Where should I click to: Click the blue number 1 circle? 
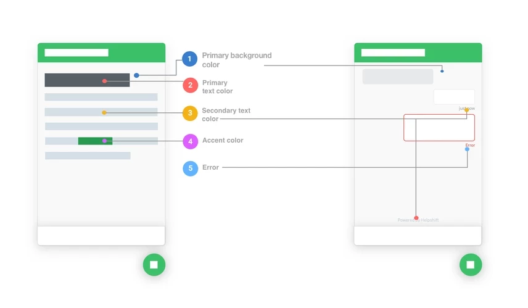[x=190, y=59]
